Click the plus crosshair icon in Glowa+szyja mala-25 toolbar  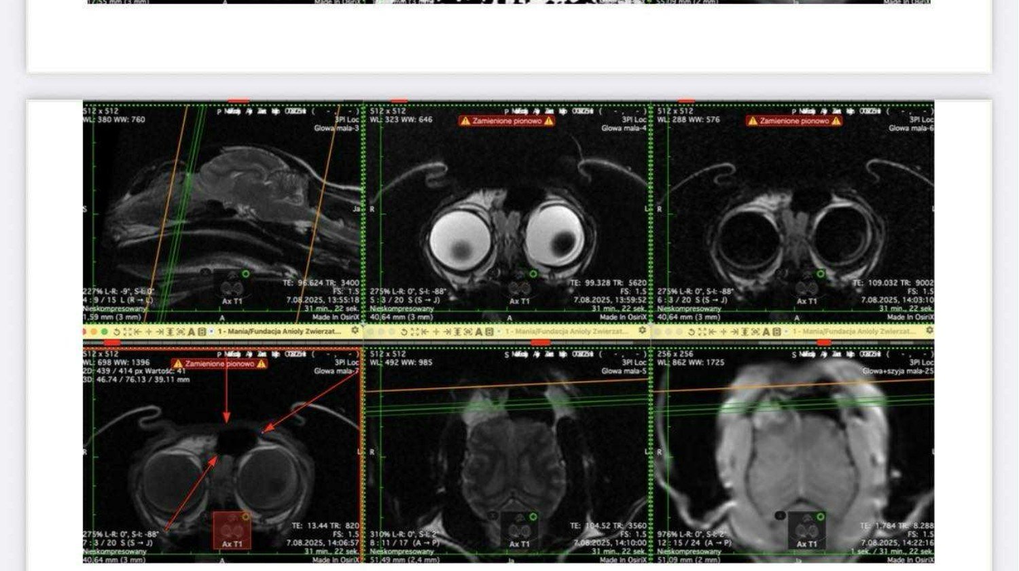coord(723,332)
